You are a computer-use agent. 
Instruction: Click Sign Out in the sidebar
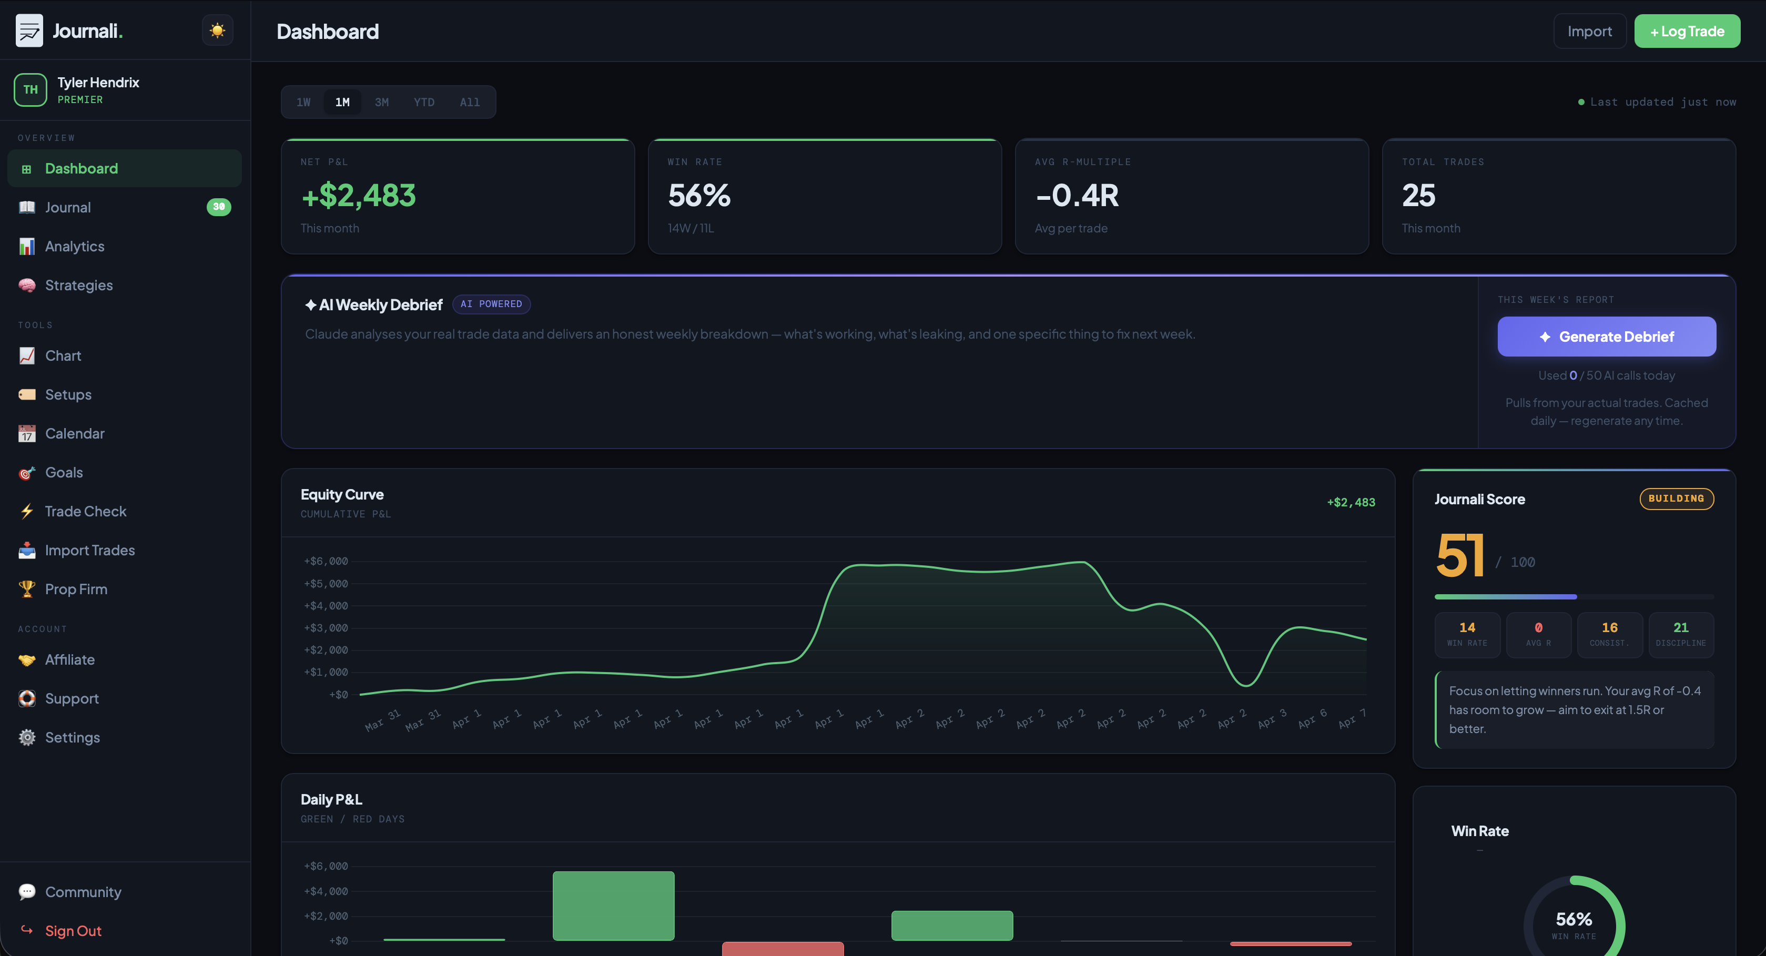(73, 931)
